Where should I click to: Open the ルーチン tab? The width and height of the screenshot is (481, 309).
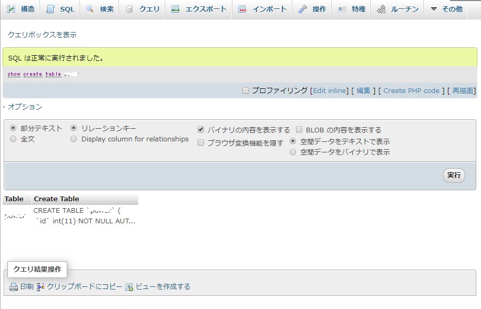397,9
